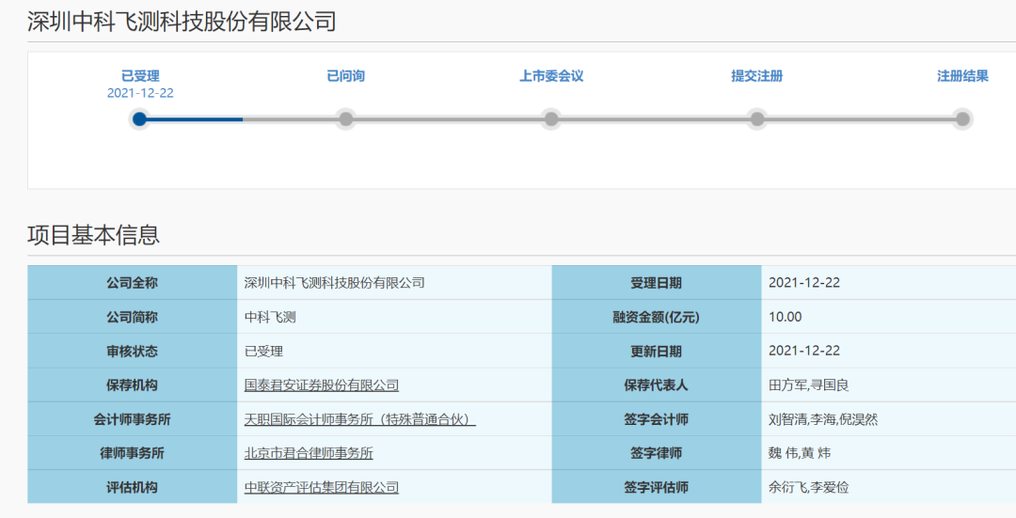Viewport: 1016px width, 518px height.
Task: Click the page title 深圳中科飞测科技股份有限公司
Action: (x=182, y=22)
